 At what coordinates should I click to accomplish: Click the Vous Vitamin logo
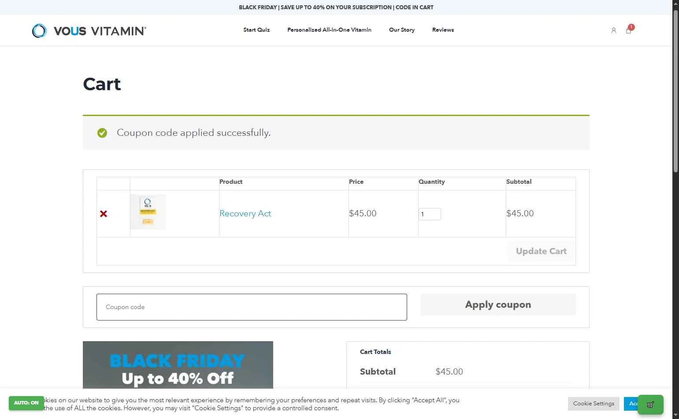89,31
